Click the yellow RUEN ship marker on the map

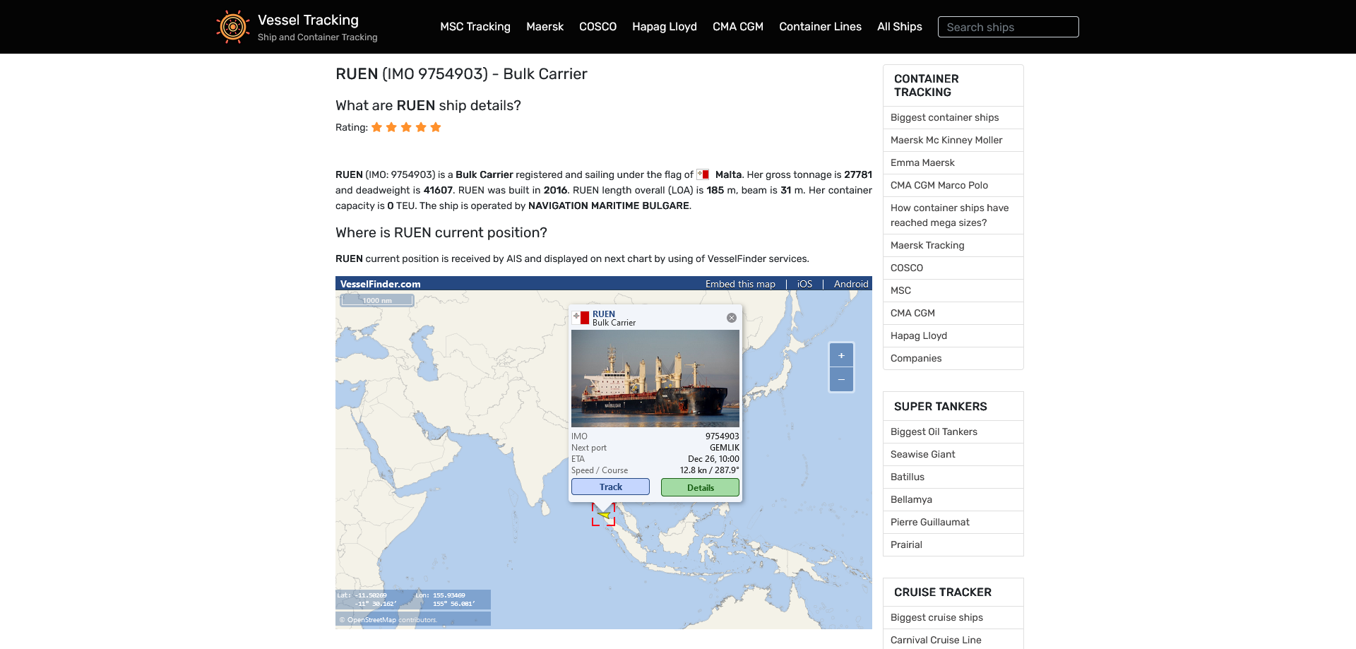click(x=604, y=515)
